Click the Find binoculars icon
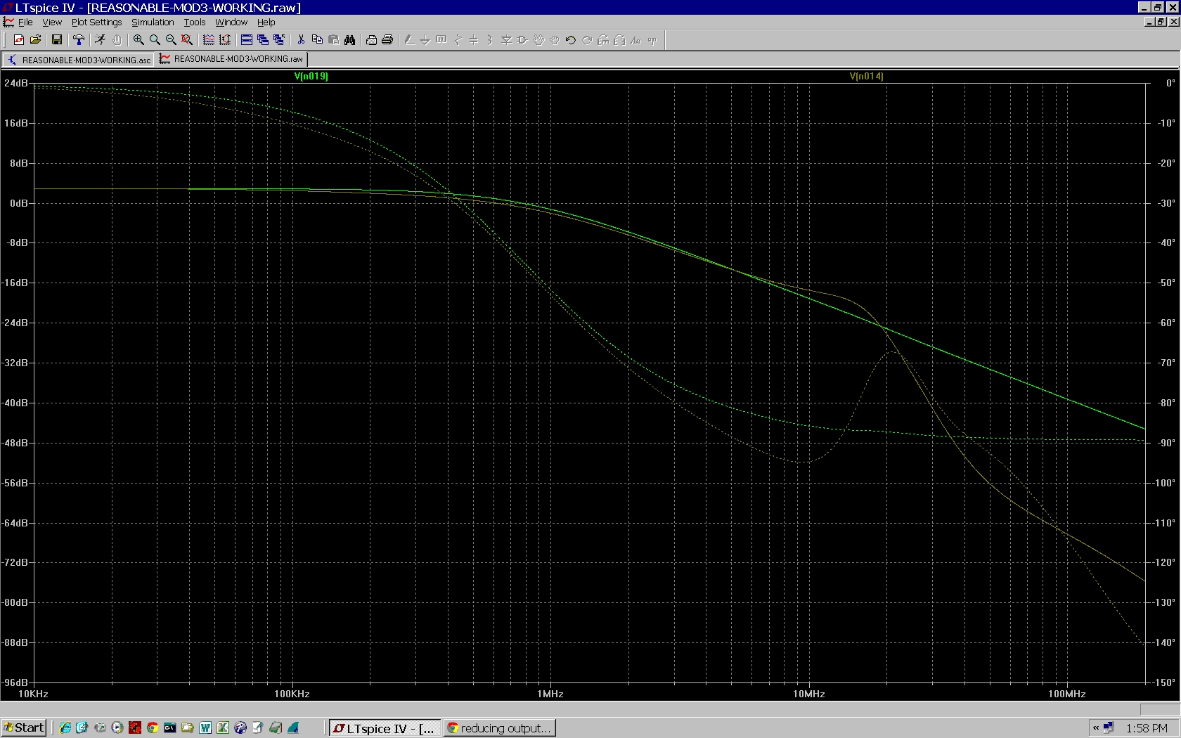1181x738 pixels. (x=349, y=40)
